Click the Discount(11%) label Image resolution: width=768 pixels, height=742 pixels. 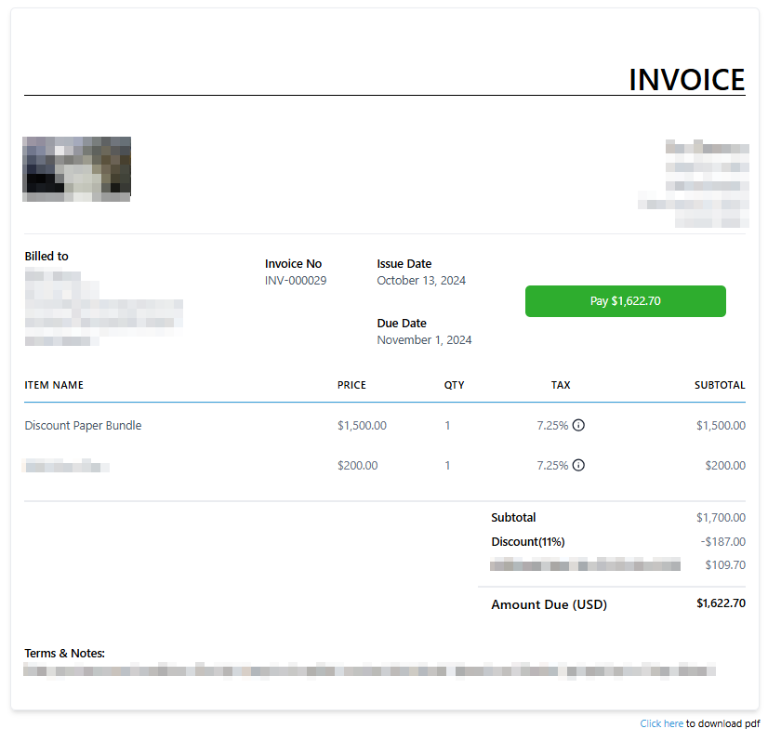(x=527, y=542)
